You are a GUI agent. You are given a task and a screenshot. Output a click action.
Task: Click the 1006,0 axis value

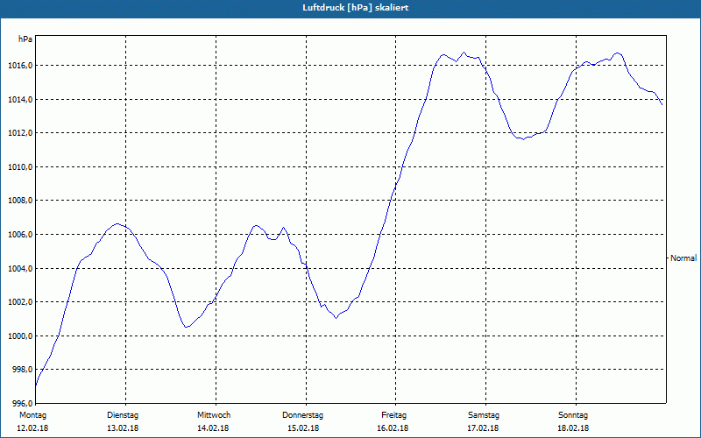pos(20,235)
